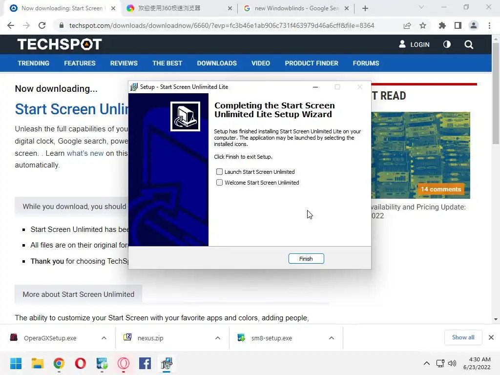Screen dimensions: 500x375
Task: Click the volume speaker tray icon
Action: tap(452, 363)
